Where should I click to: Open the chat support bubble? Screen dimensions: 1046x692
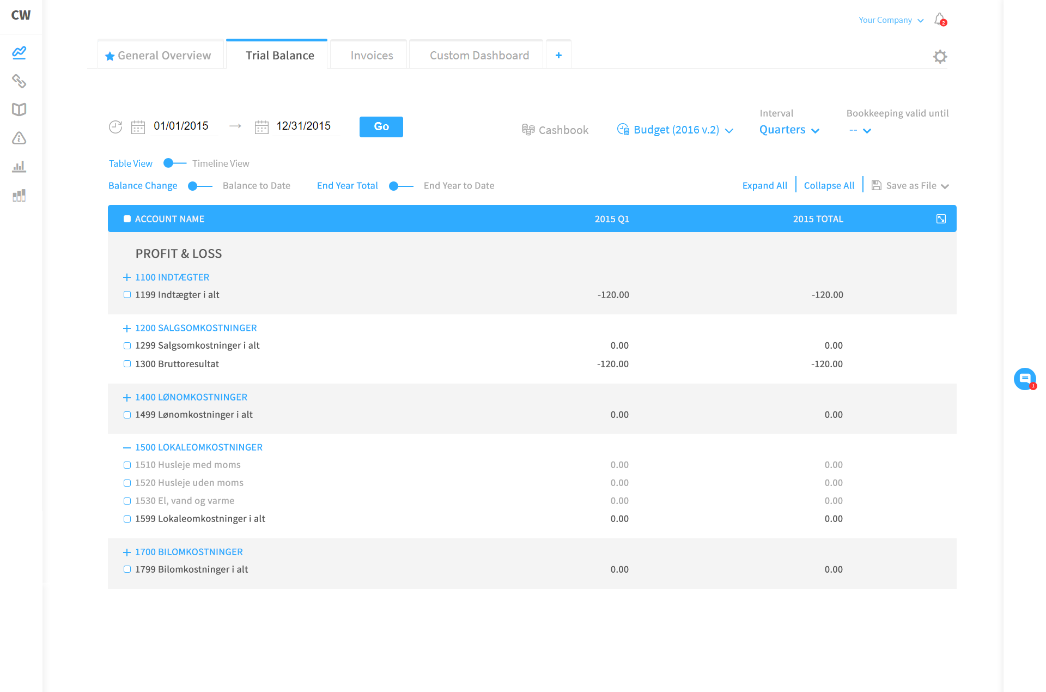tap(1025, 379)
